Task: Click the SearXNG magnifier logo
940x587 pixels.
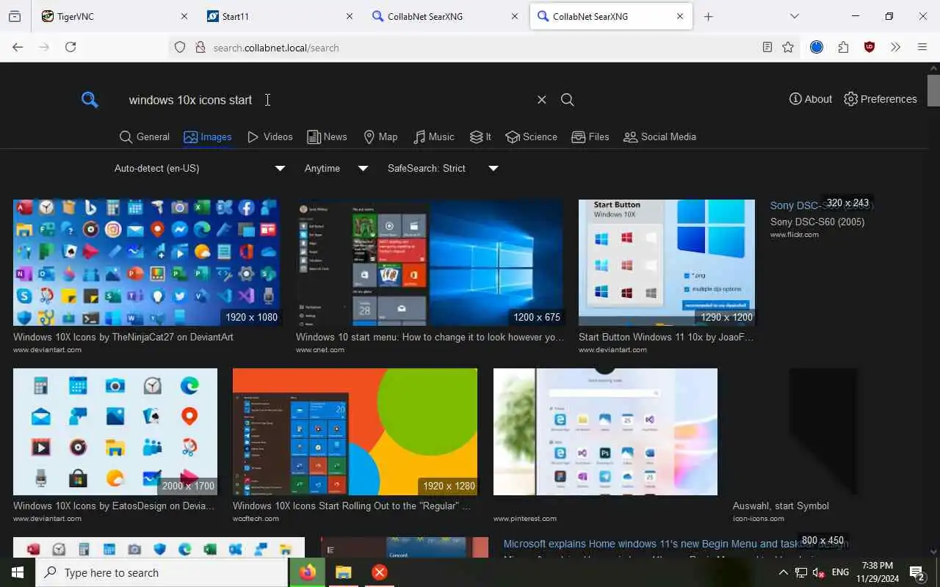Action: coord(90,100)
